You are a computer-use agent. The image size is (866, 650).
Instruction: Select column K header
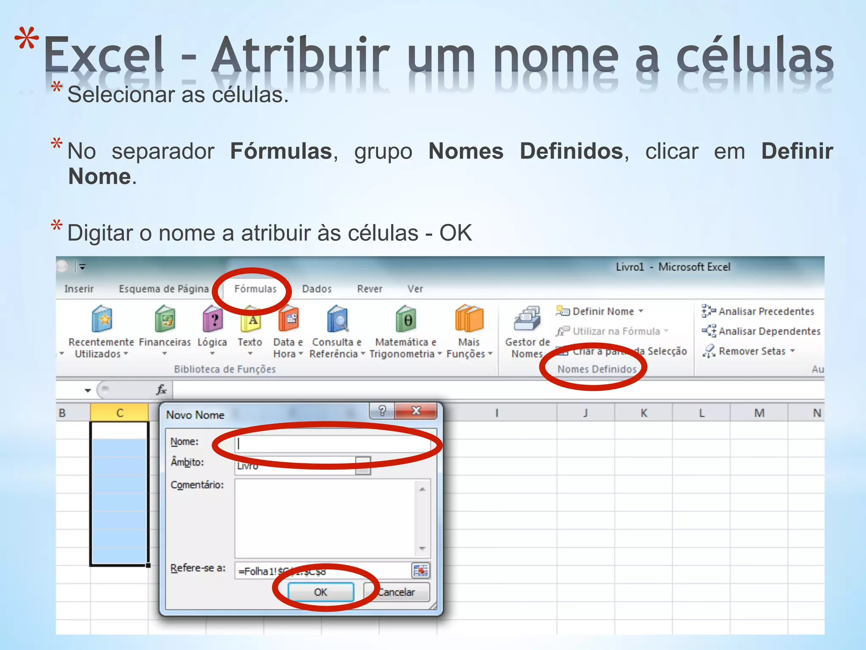pyautogui.click(x=644, y=413)
